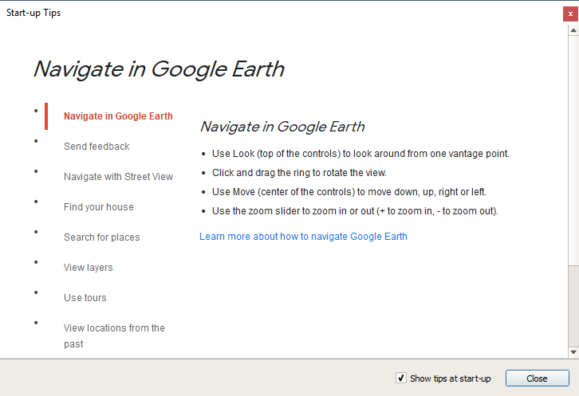Image resolution: width=579 pixels, height=396 pixels.
Task: Click the Close button
Action: (x=537, y=378)
